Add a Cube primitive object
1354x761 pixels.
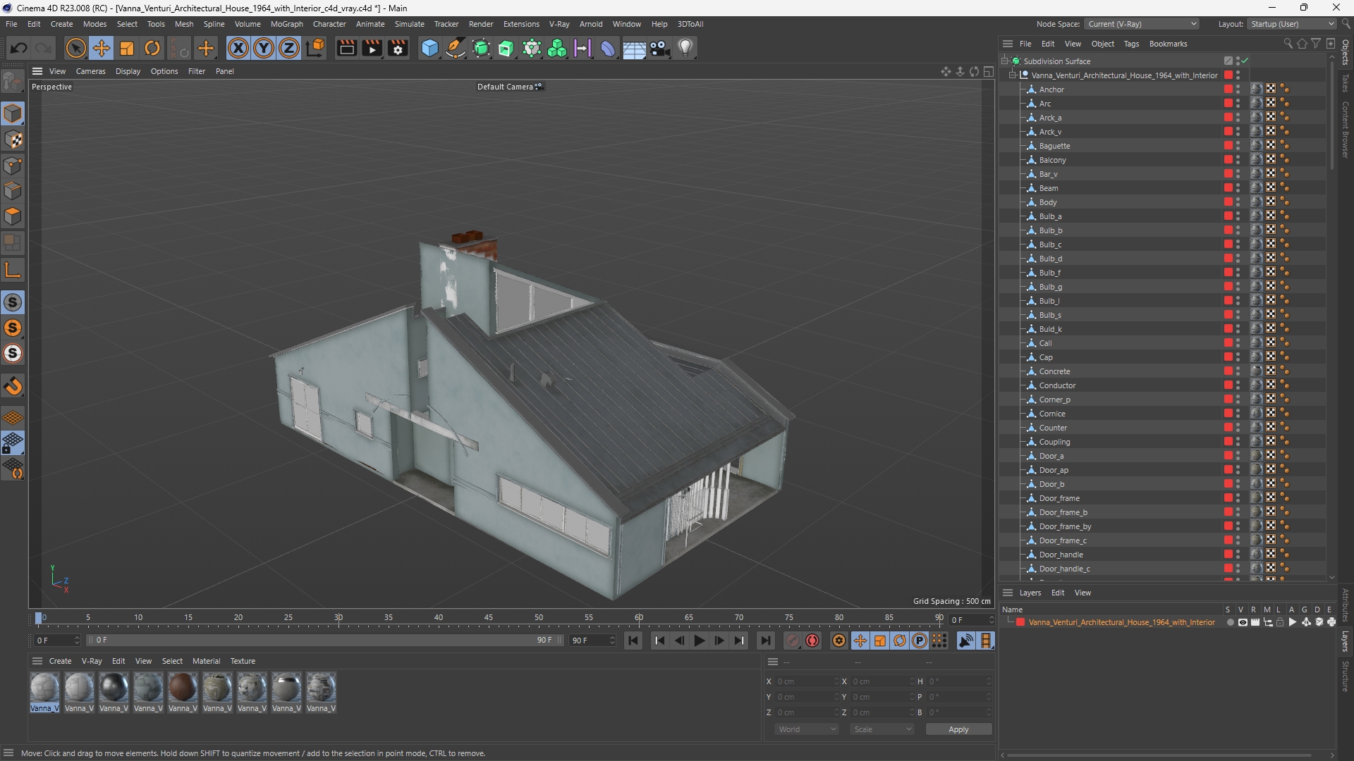(429, 48)
